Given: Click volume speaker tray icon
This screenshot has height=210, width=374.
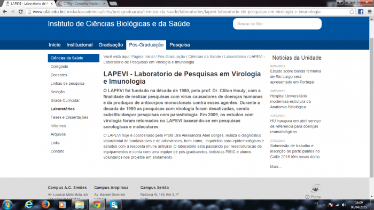Looking at the screenshot, I should 344,205.
